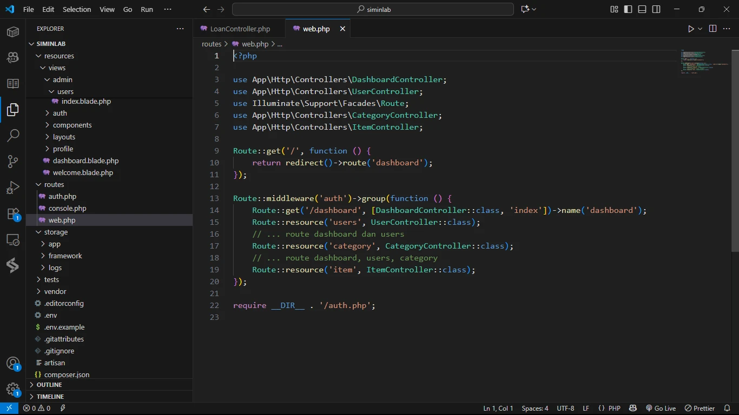The height and width of the screenshot is (415, 739).
Task: Open the Extensions view
Action: coord(13,214)
